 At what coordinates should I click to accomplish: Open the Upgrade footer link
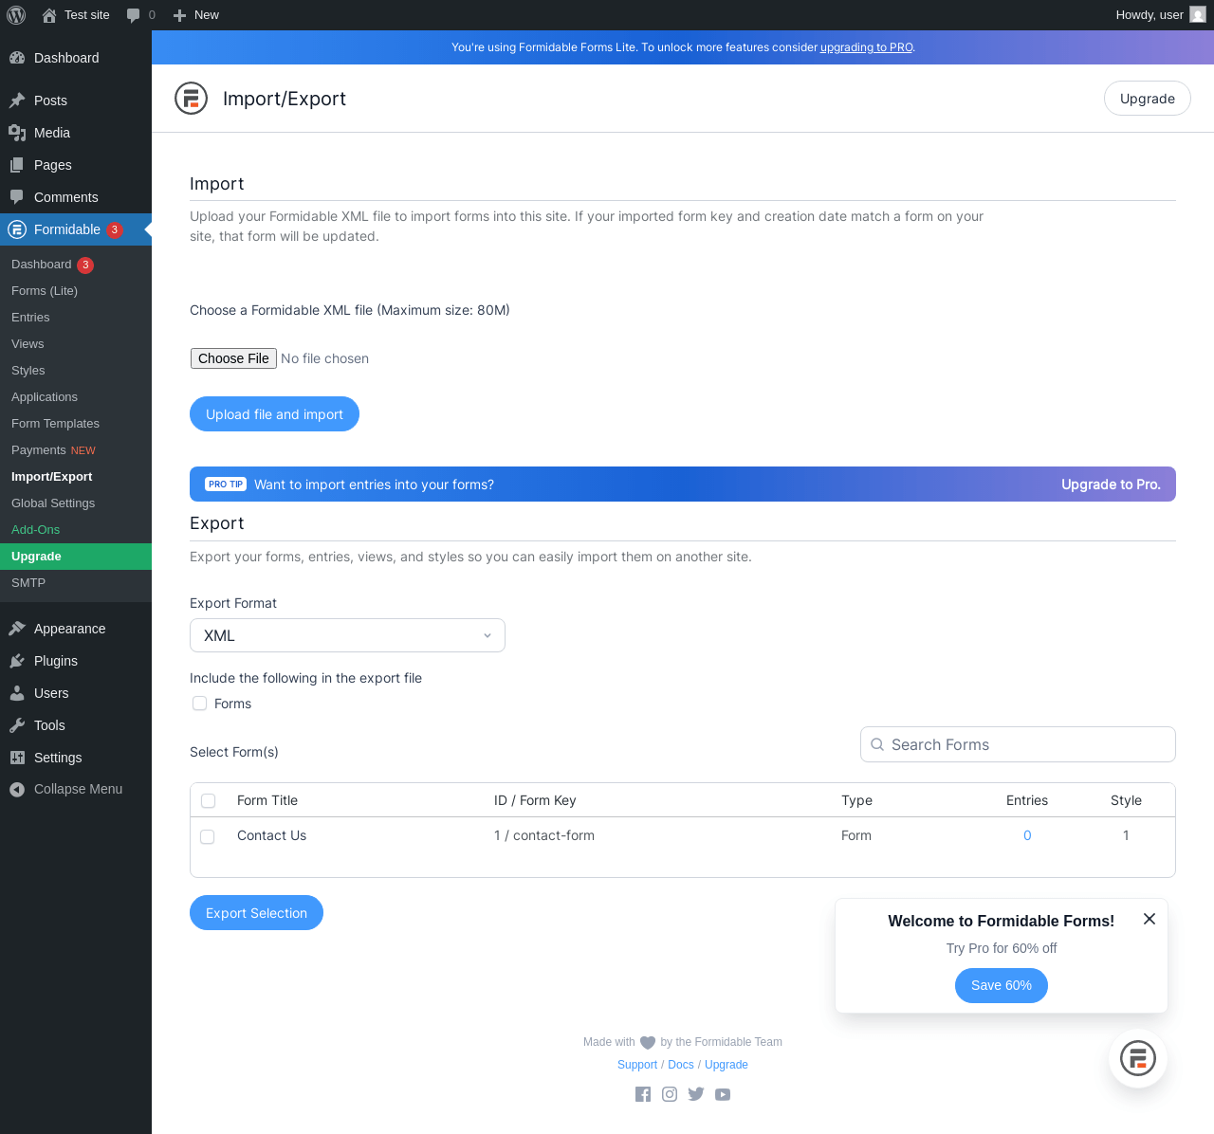[x=727, y=1065]
